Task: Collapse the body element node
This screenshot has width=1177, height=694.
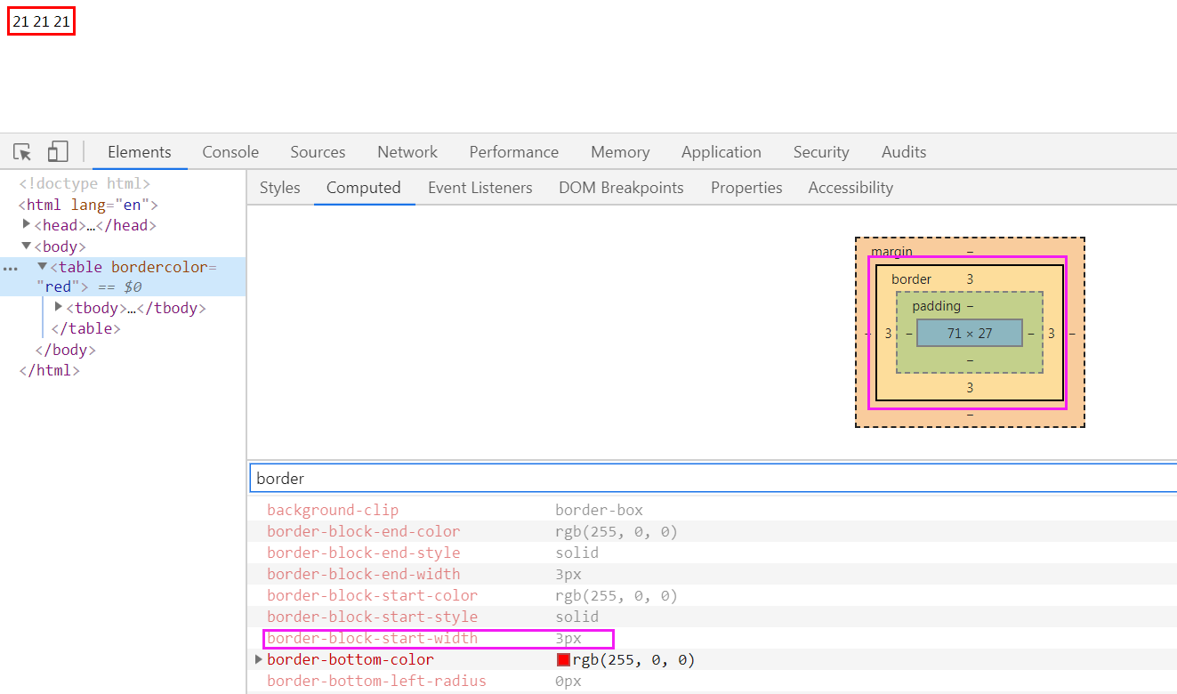Action: (x=27, y=246)
